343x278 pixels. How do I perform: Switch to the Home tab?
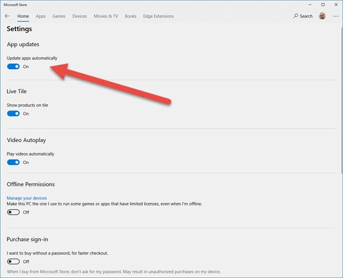pos(23,16)
